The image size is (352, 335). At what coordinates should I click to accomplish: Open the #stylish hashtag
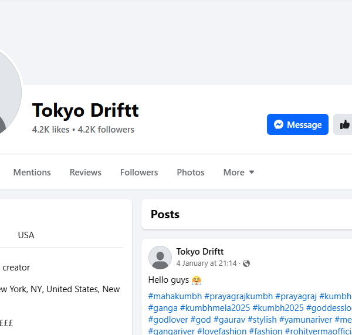[x=262, y=320]
